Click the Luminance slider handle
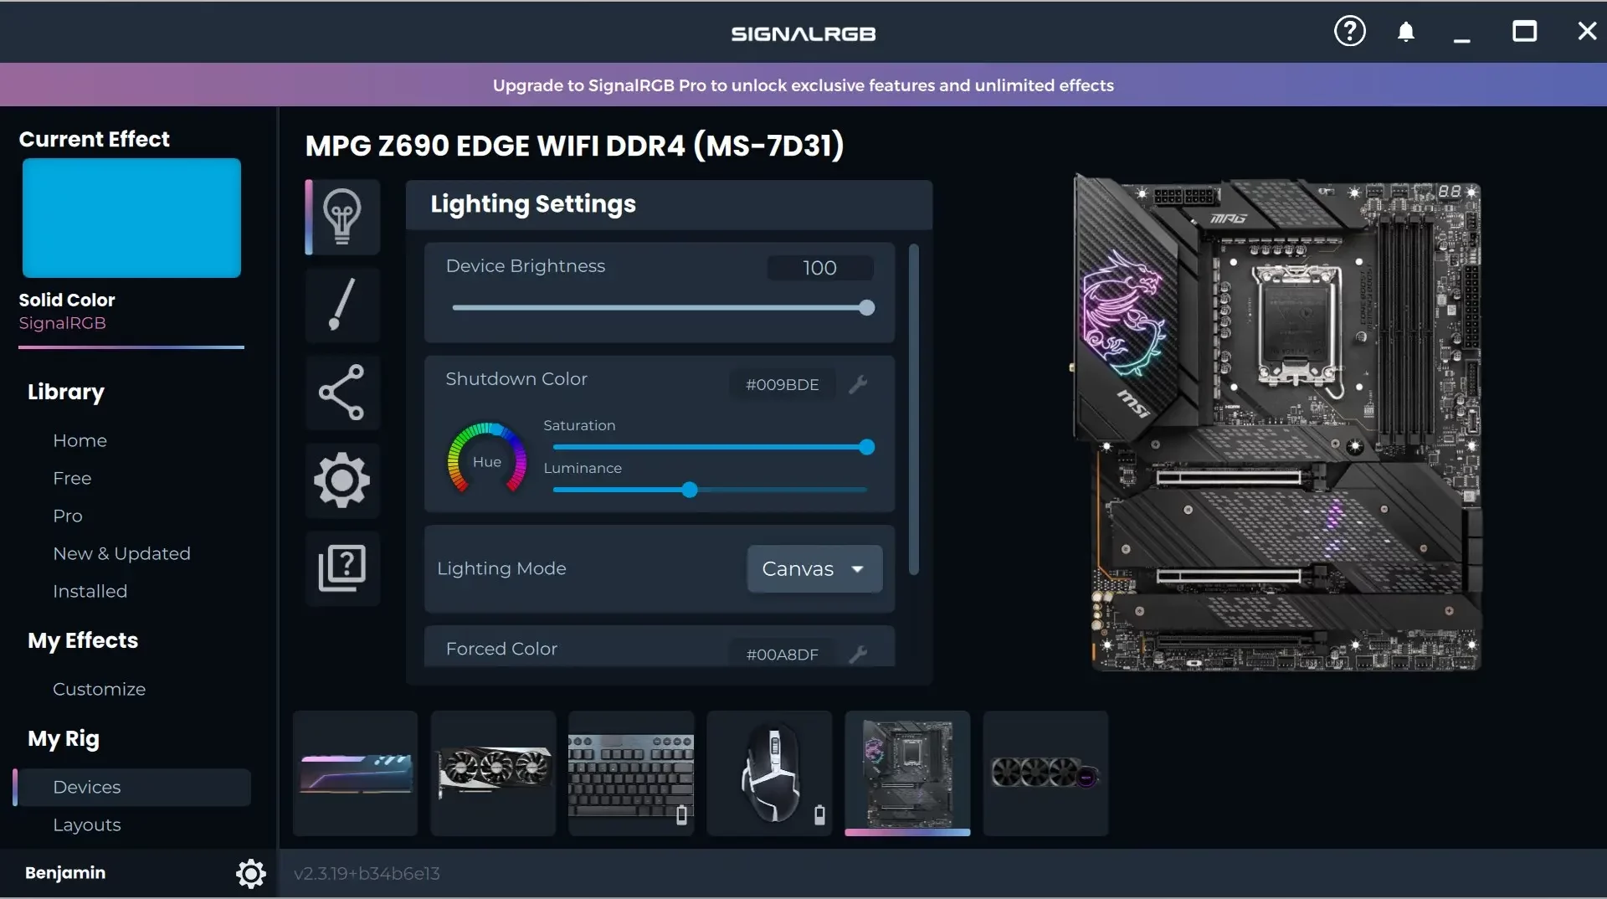This screenshot has height=899, width=1607. (x=690, y=490)
